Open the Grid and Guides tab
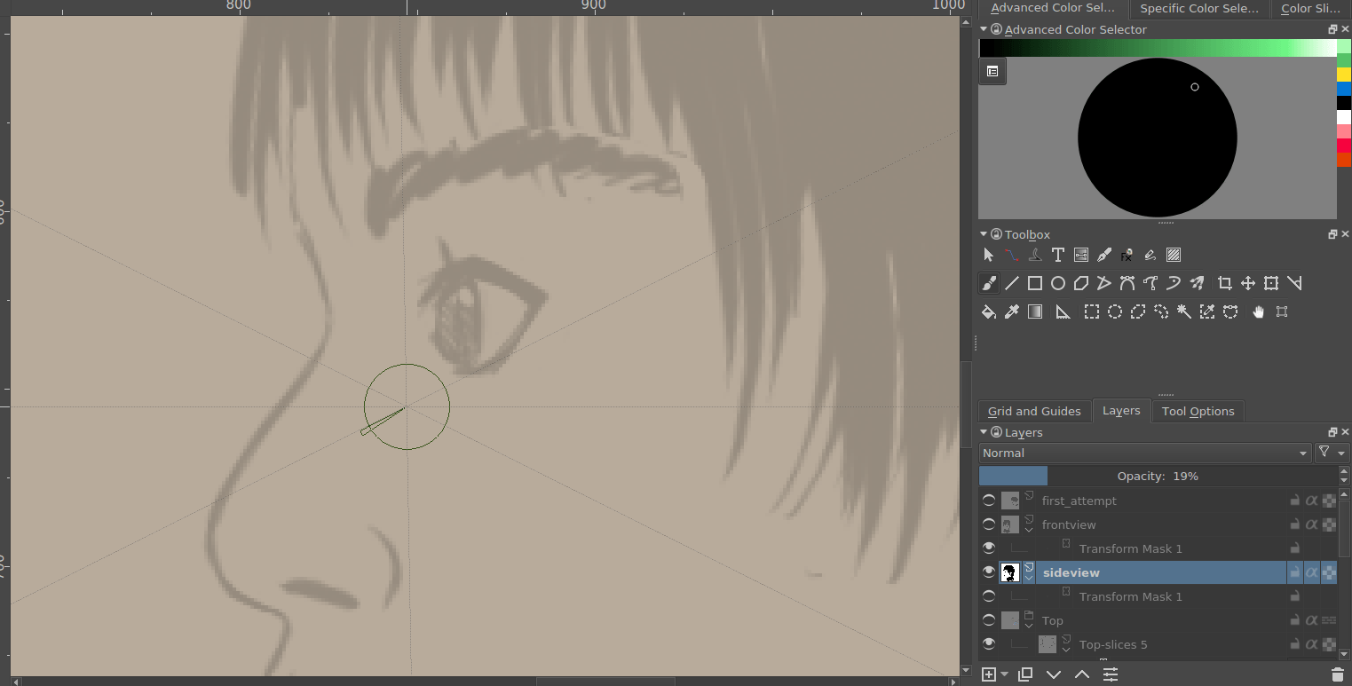The width and height of the screenshot is (1352, 686). [1034, 411]
